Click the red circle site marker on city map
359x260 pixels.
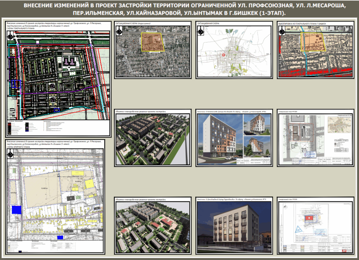[223, 55]
